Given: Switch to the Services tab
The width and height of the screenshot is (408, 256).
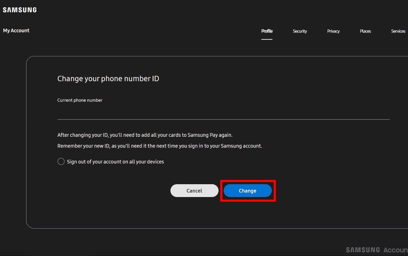Looking at the screenshot, I should [x=398, y=31].
